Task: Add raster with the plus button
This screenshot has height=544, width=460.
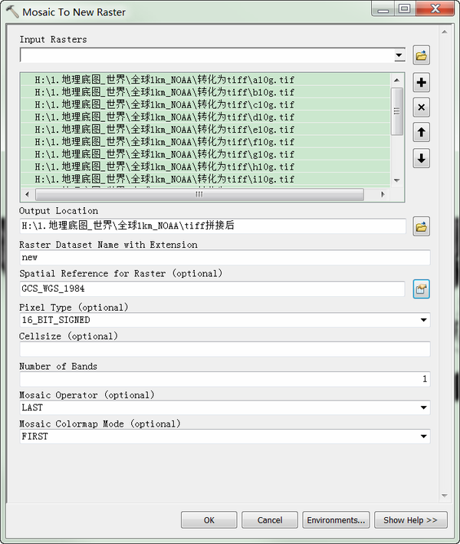Action: [421, 83]
